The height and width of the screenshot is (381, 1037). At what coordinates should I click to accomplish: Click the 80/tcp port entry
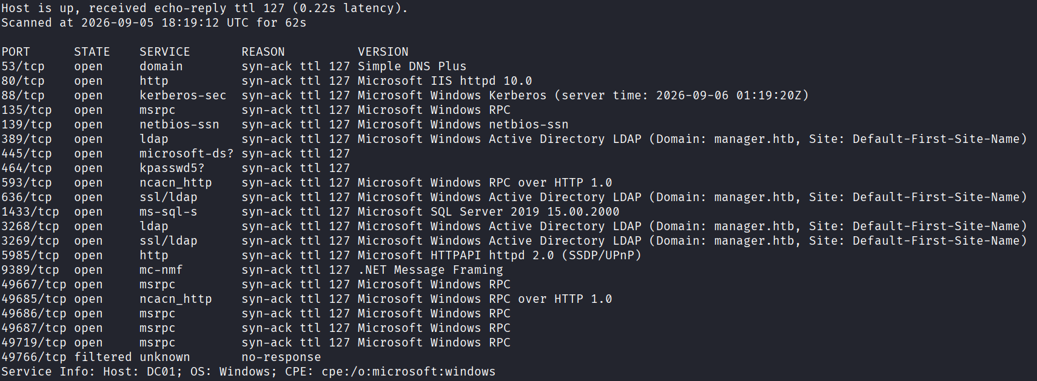(23, 81)
